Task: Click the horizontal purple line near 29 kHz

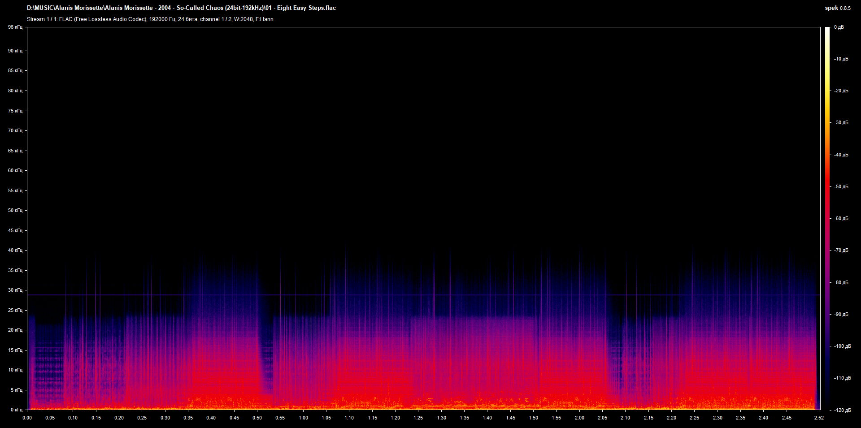Action: point(404,295)
